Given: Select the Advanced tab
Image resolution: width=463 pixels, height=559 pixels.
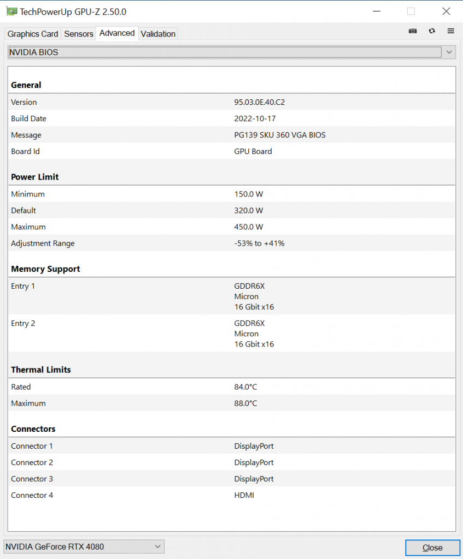Looking at the screenshot, I should (117, 33).
